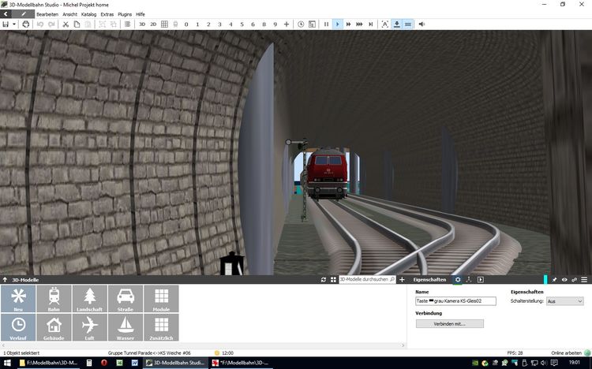The width and height of the screenshot is (592, 369).
Task: Pause the simulation
Action: click(326, 24)
